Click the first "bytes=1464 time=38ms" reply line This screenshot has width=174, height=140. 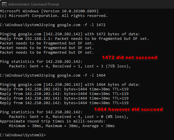click(x=64, y=89)
